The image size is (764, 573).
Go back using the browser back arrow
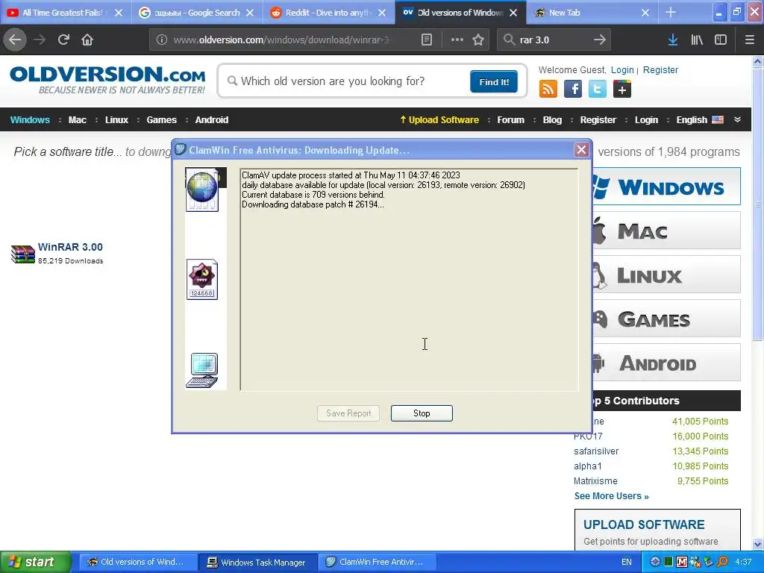point(15,40)
